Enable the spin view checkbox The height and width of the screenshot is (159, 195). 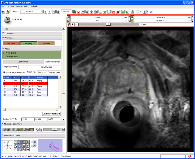(32, 142)
